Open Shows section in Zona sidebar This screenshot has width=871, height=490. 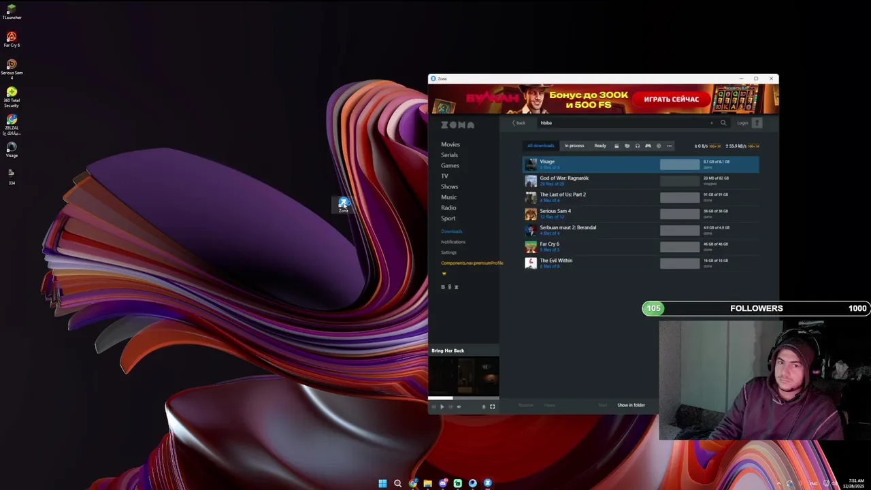pyautogui.click(x=449, y=186)
